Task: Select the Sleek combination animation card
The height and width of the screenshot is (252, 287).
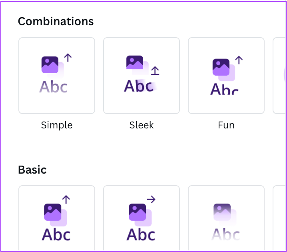Action: tap(142, 76)
